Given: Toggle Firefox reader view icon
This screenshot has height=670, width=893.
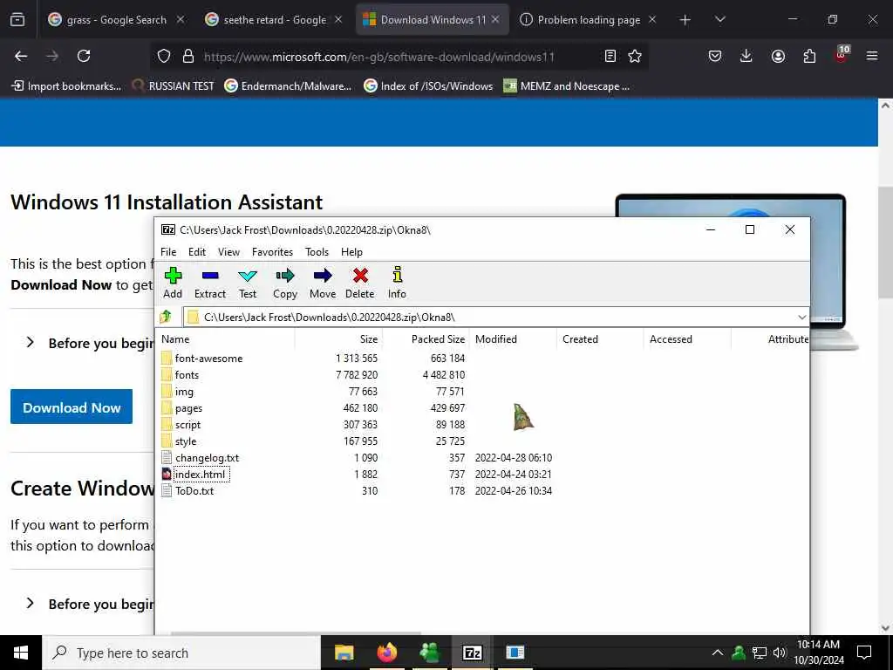Looking at the screenshot, I should [x=610, y=56].
